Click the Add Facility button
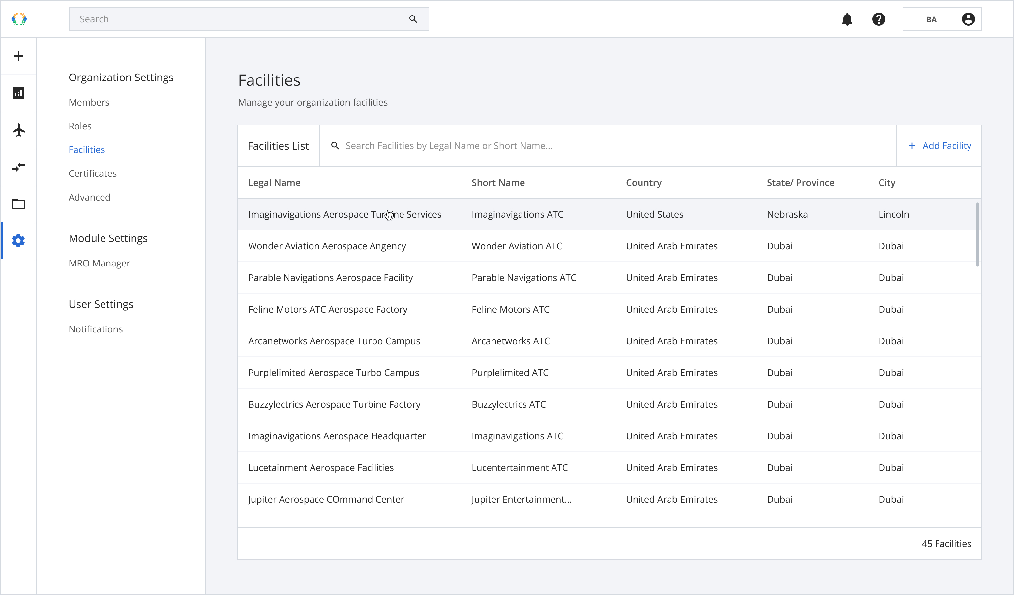The width and height of the screenshot is (1014, 595). click(x=939, y=146)
